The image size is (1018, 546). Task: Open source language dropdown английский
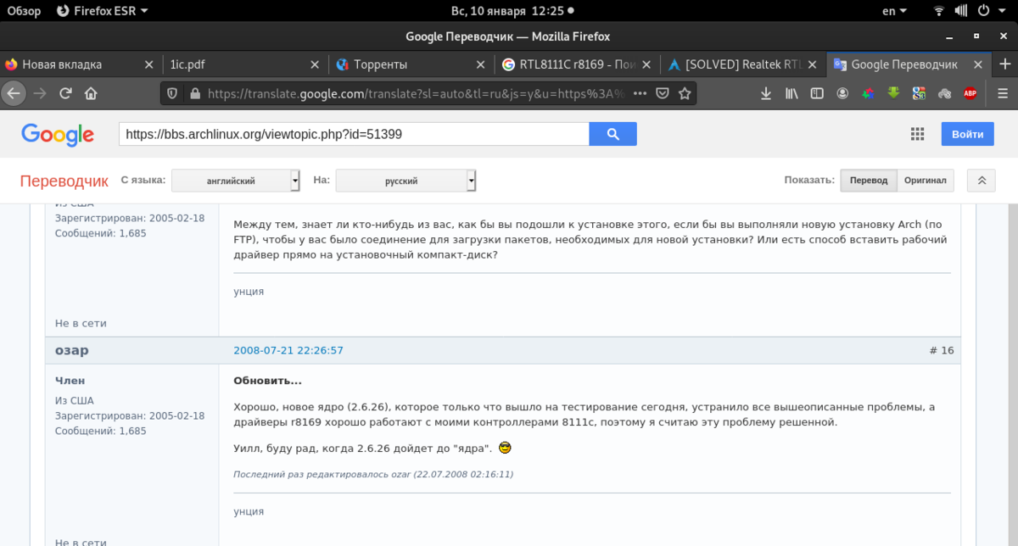236,181
